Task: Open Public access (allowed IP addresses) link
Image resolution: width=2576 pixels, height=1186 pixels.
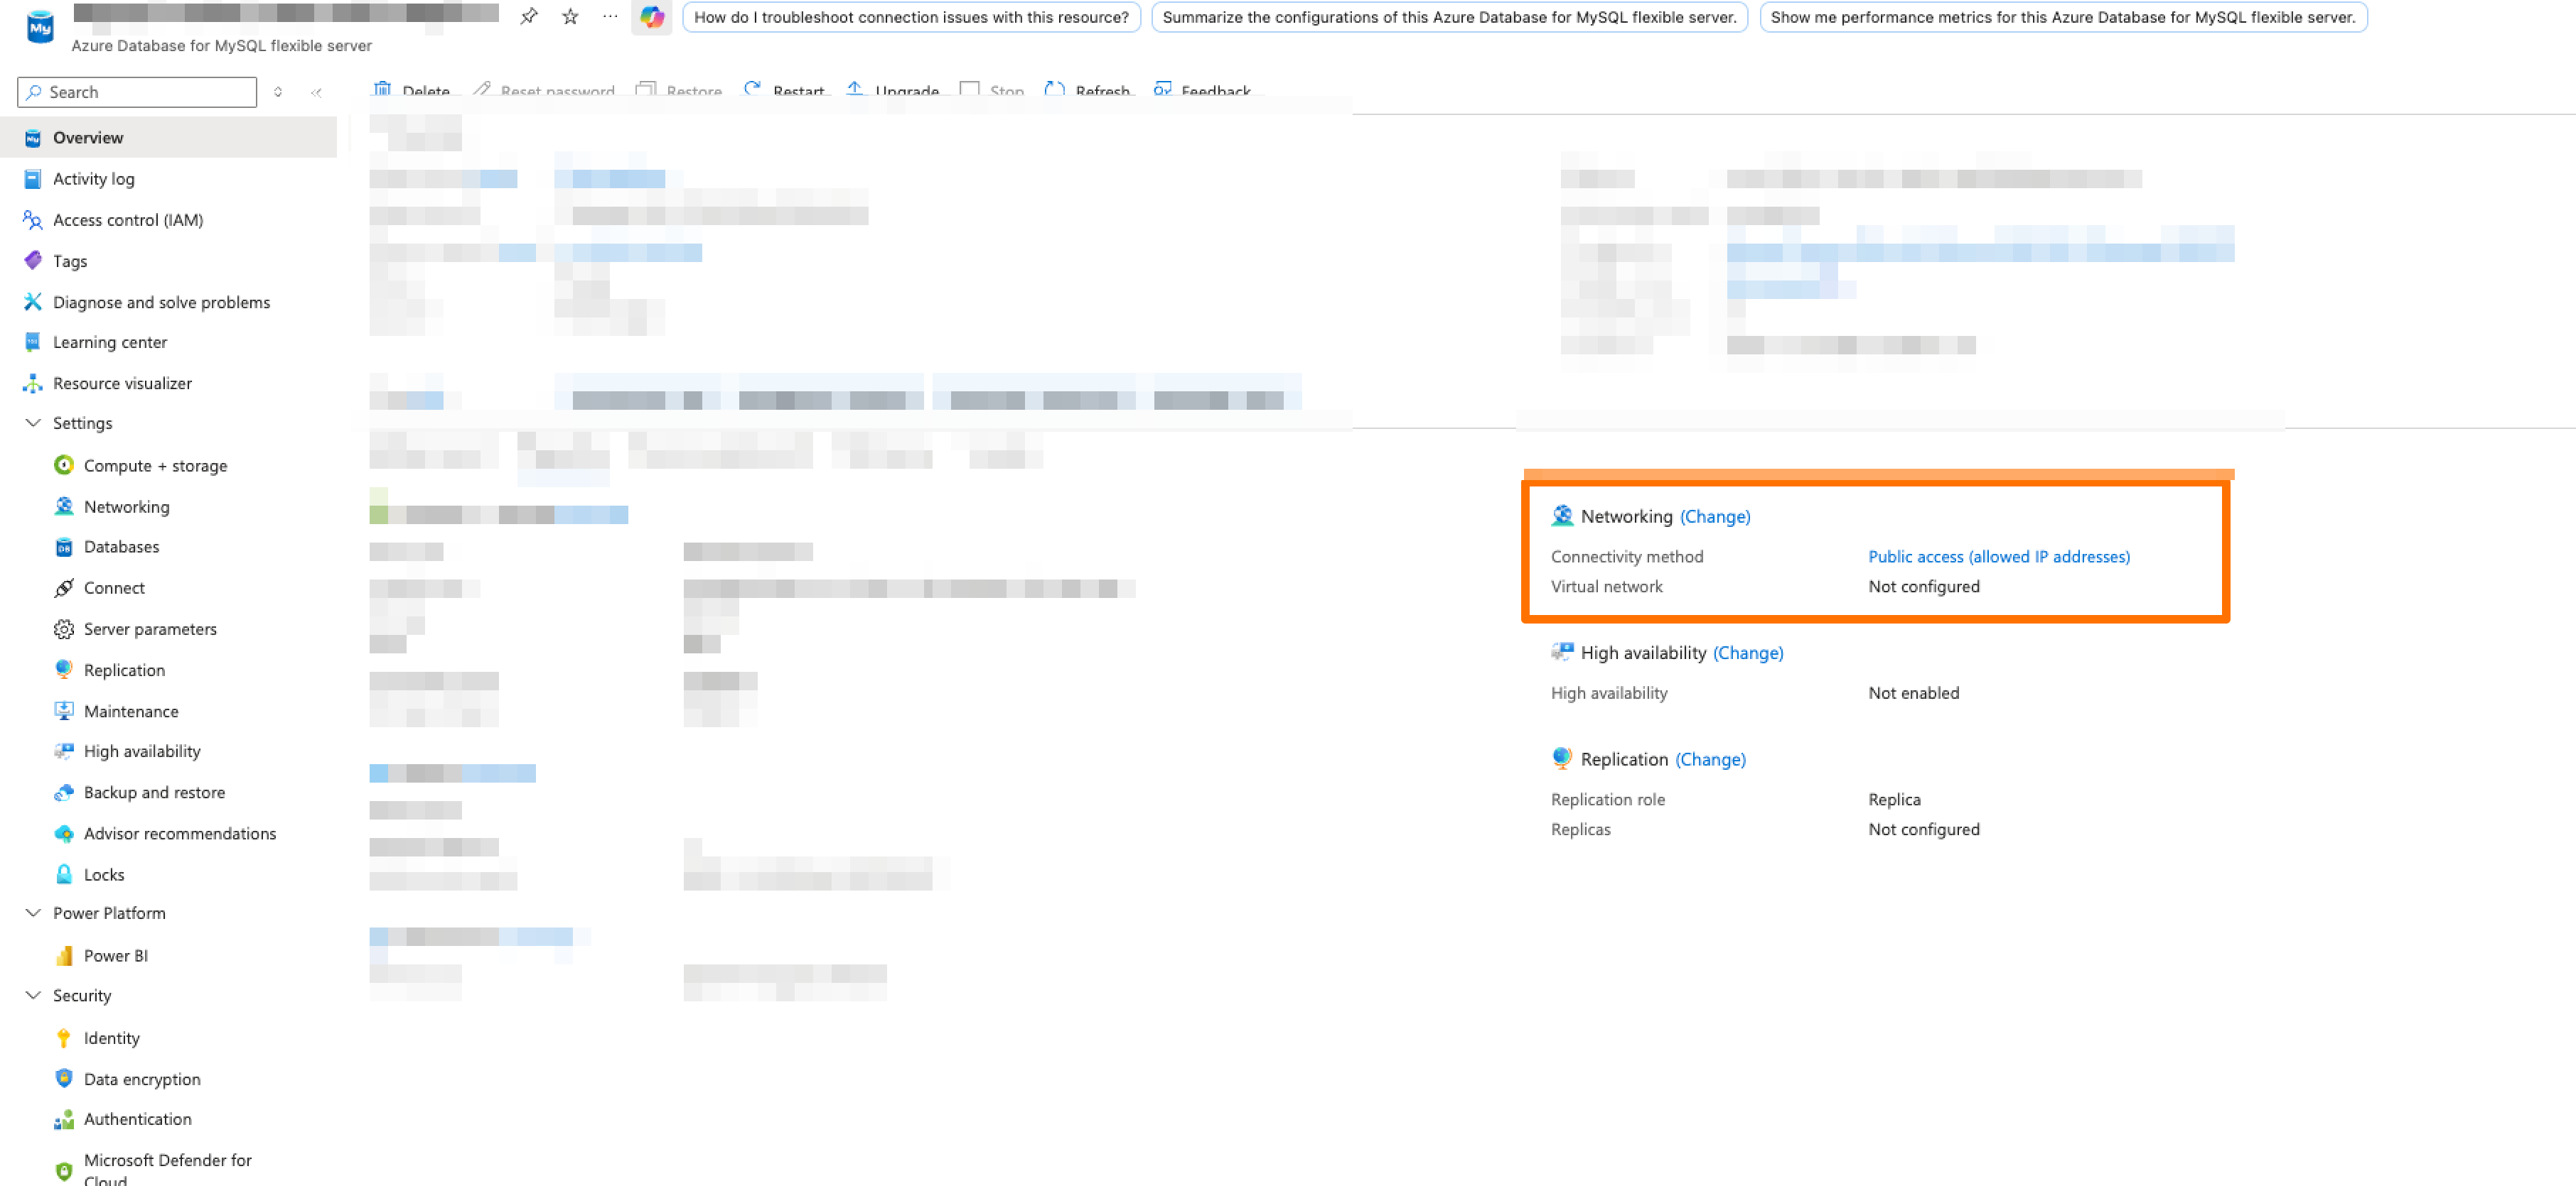Action: [x=1998, y=557]
